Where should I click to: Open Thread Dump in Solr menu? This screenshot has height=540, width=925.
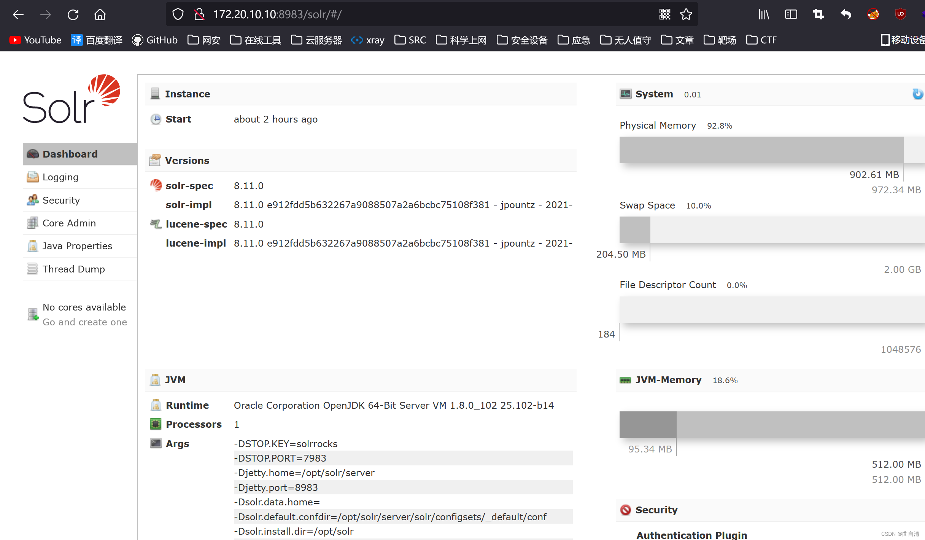[x=80, y=269]
